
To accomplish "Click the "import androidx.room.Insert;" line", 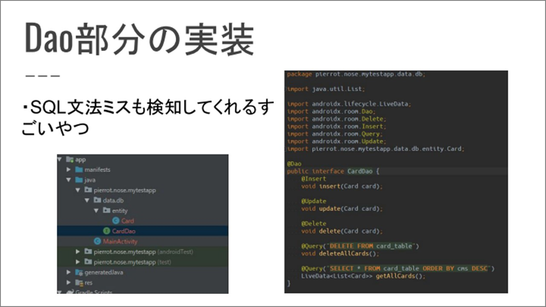I will 337,126.
